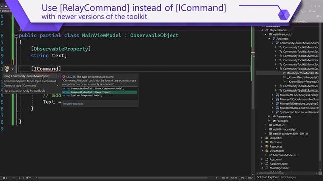
Task: Click CommunityToolkit.Mvvm.Sourc analyzer icon
Action: point(277,43)
